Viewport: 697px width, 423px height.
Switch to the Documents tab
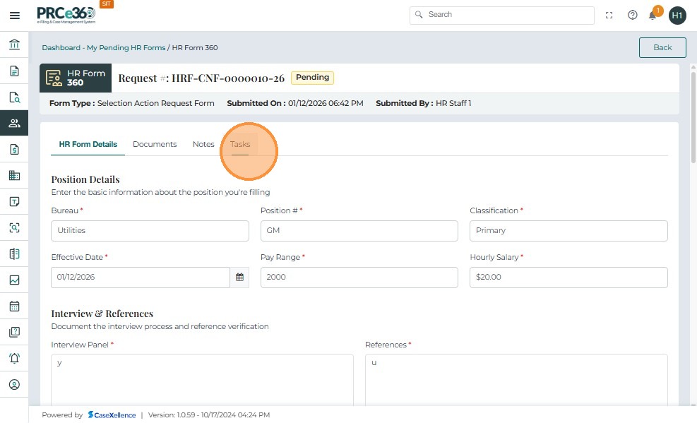155,144
